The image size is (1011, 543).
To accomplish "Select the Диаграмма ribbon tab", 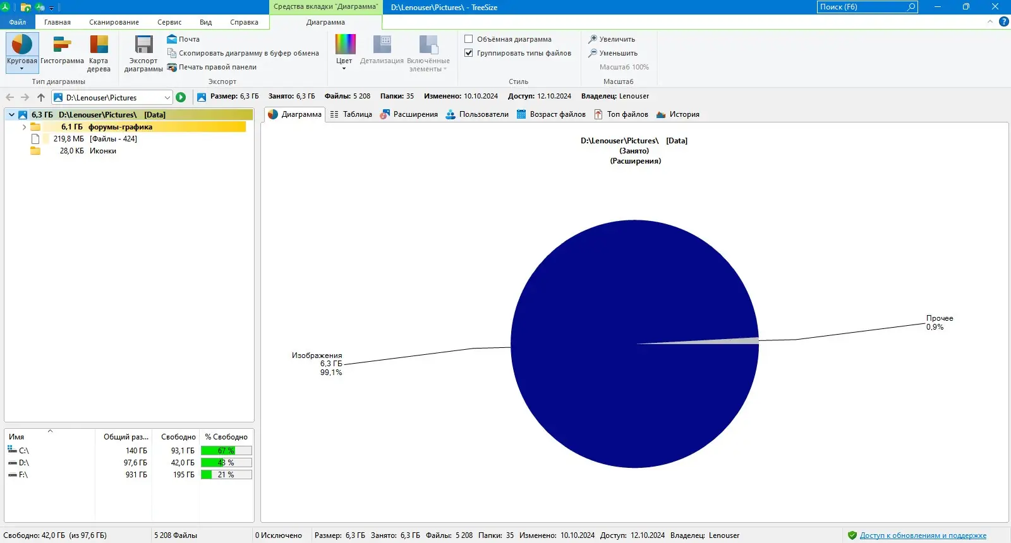I will [325, 22].
